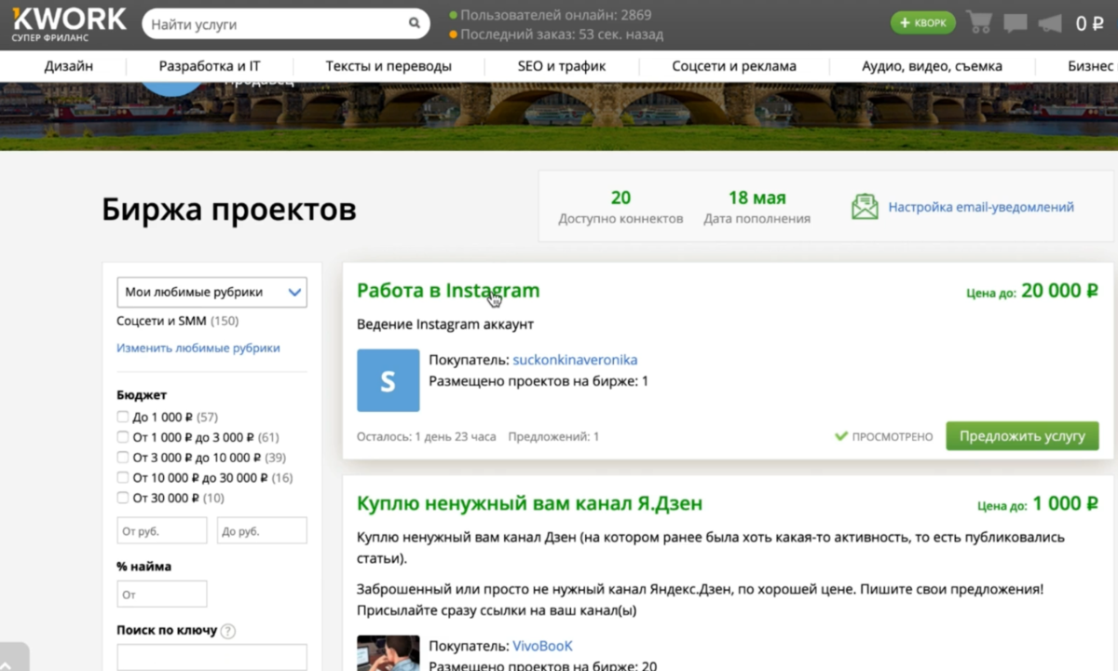Click the search magnifier icon
Image resolution: width=1118 pixels, height=671 pixels.
coord(415,24)
